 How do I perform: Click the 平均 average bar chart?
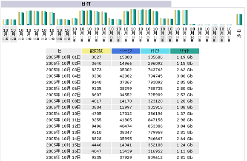tap(239, 19)
